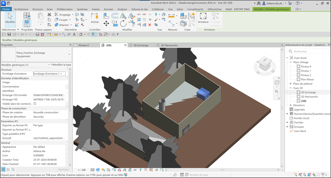Open the Grugeage dropdown arrow

point(72,15)
